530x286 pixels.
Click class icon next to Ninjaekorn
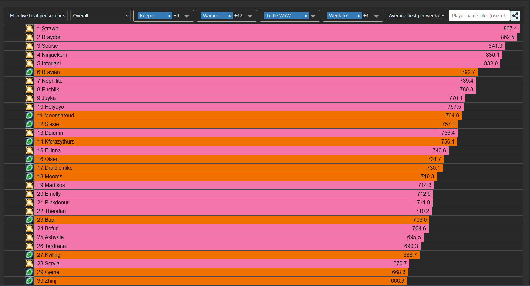point(29,55)
